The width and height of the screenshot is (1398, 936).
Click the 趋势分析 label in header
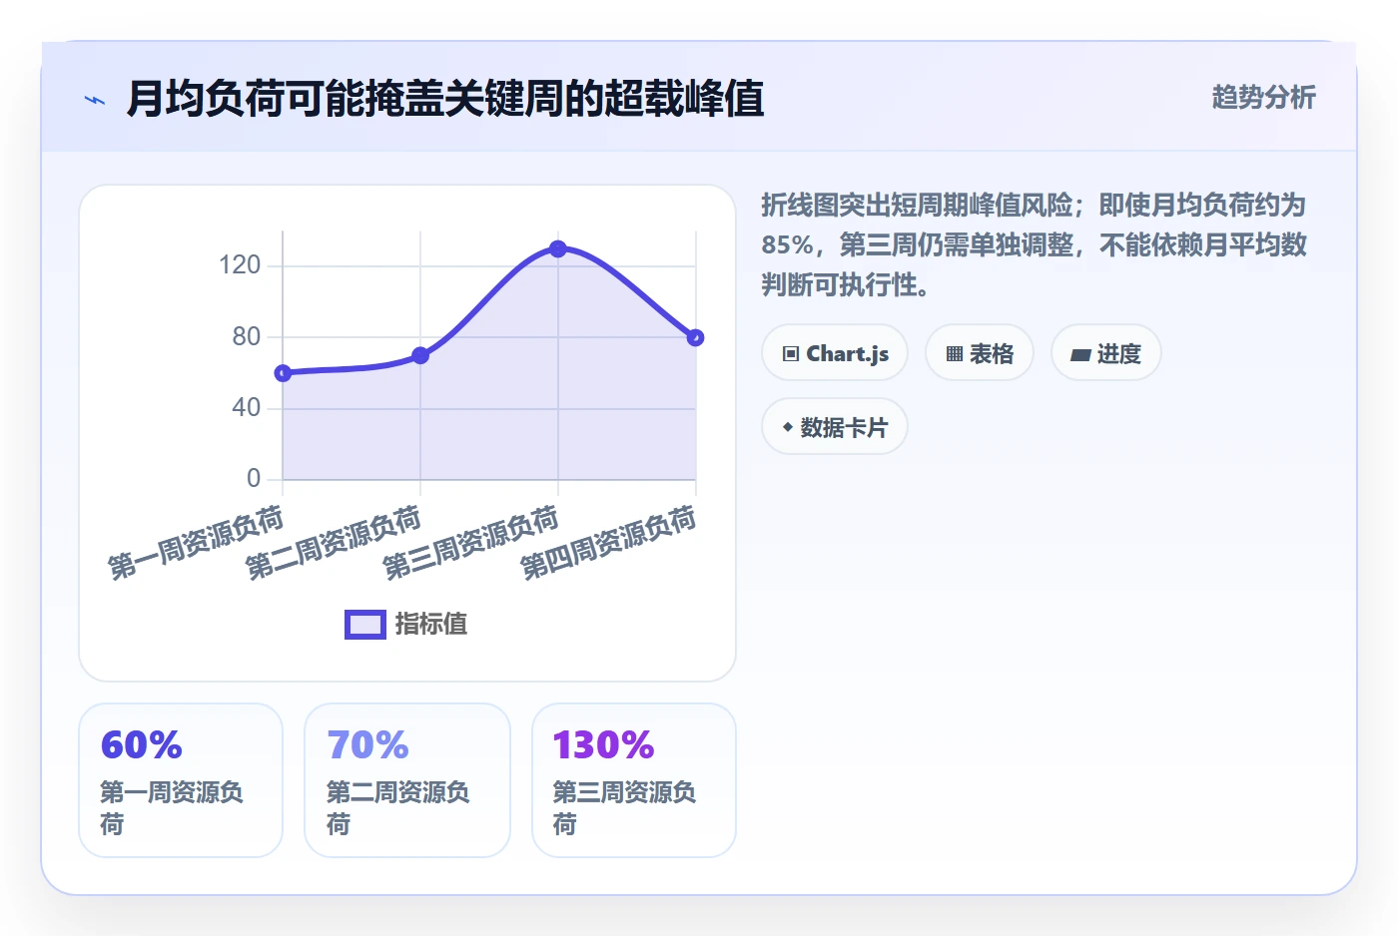tap(1264, 97)
